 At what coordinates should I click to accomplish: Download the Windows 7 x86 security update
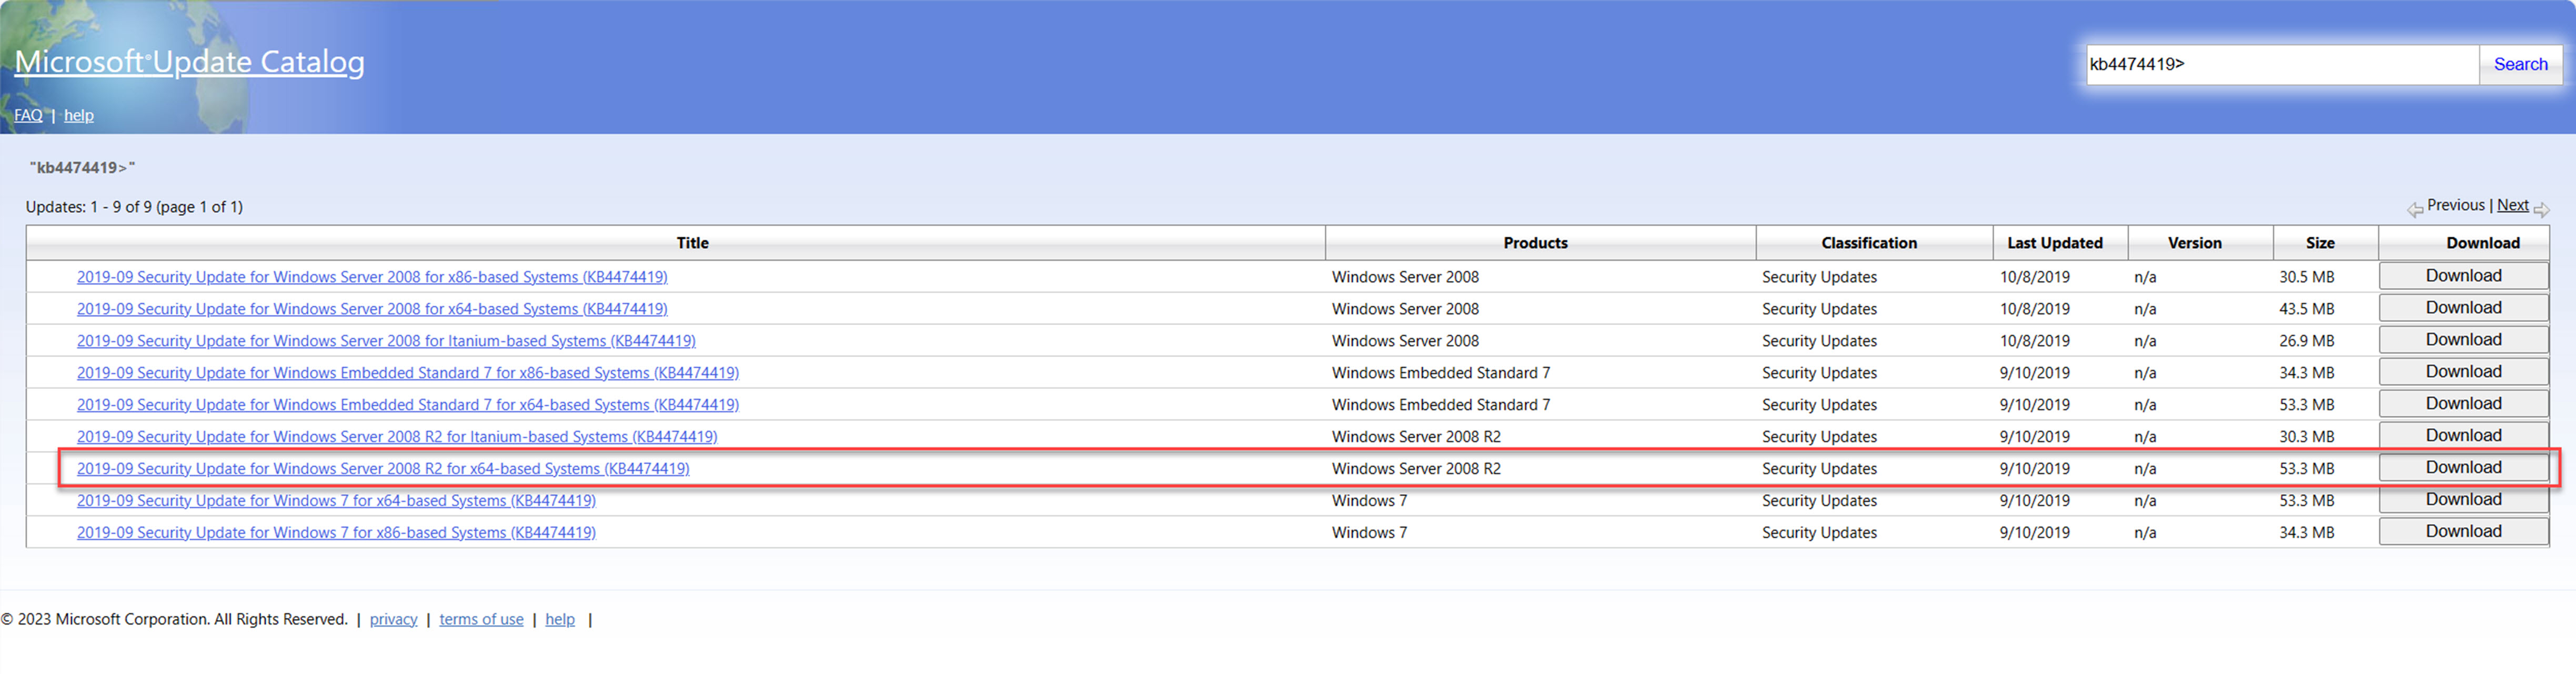(x=2463, y=531)
